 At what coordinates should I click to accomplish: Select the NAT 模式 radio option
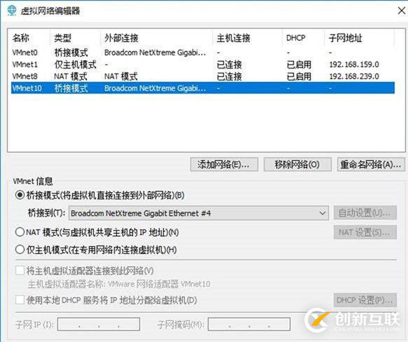click(20, 232)
